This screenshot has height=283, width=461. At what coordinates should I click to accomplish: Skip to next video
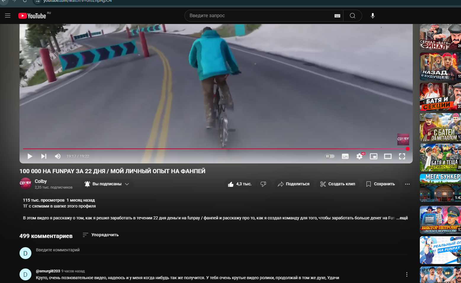click(x=44, y=156)
